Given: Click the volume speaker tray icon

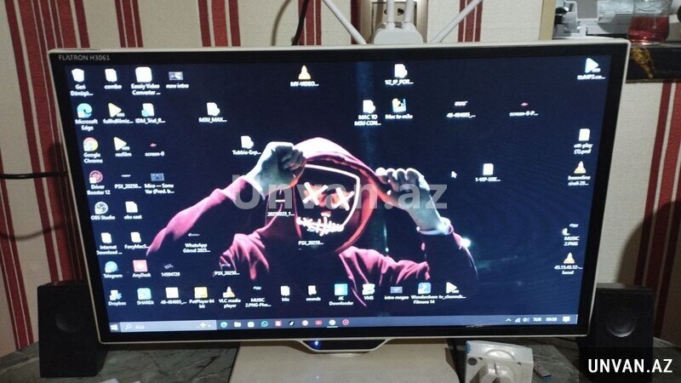Looking at the screenshot, I should 525,320.
